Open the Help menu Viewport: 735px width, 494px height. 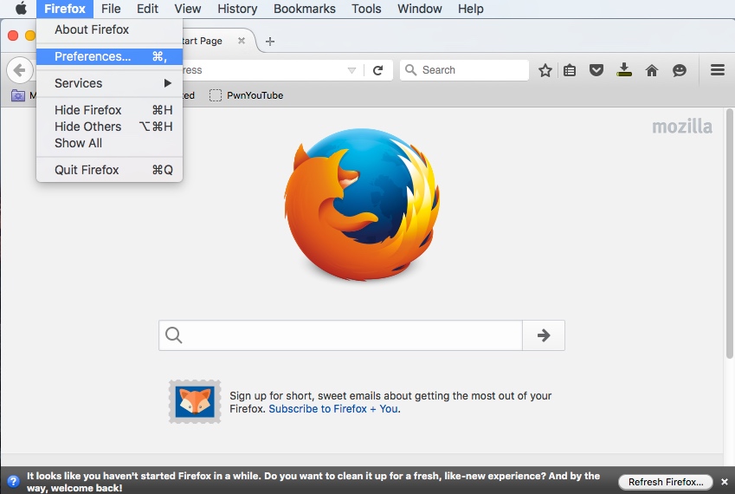pyautogui.click(x=471, y=9)
